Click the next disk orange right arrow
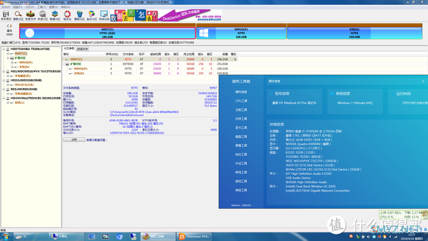The image size is (428, 241). coord(11,26)
